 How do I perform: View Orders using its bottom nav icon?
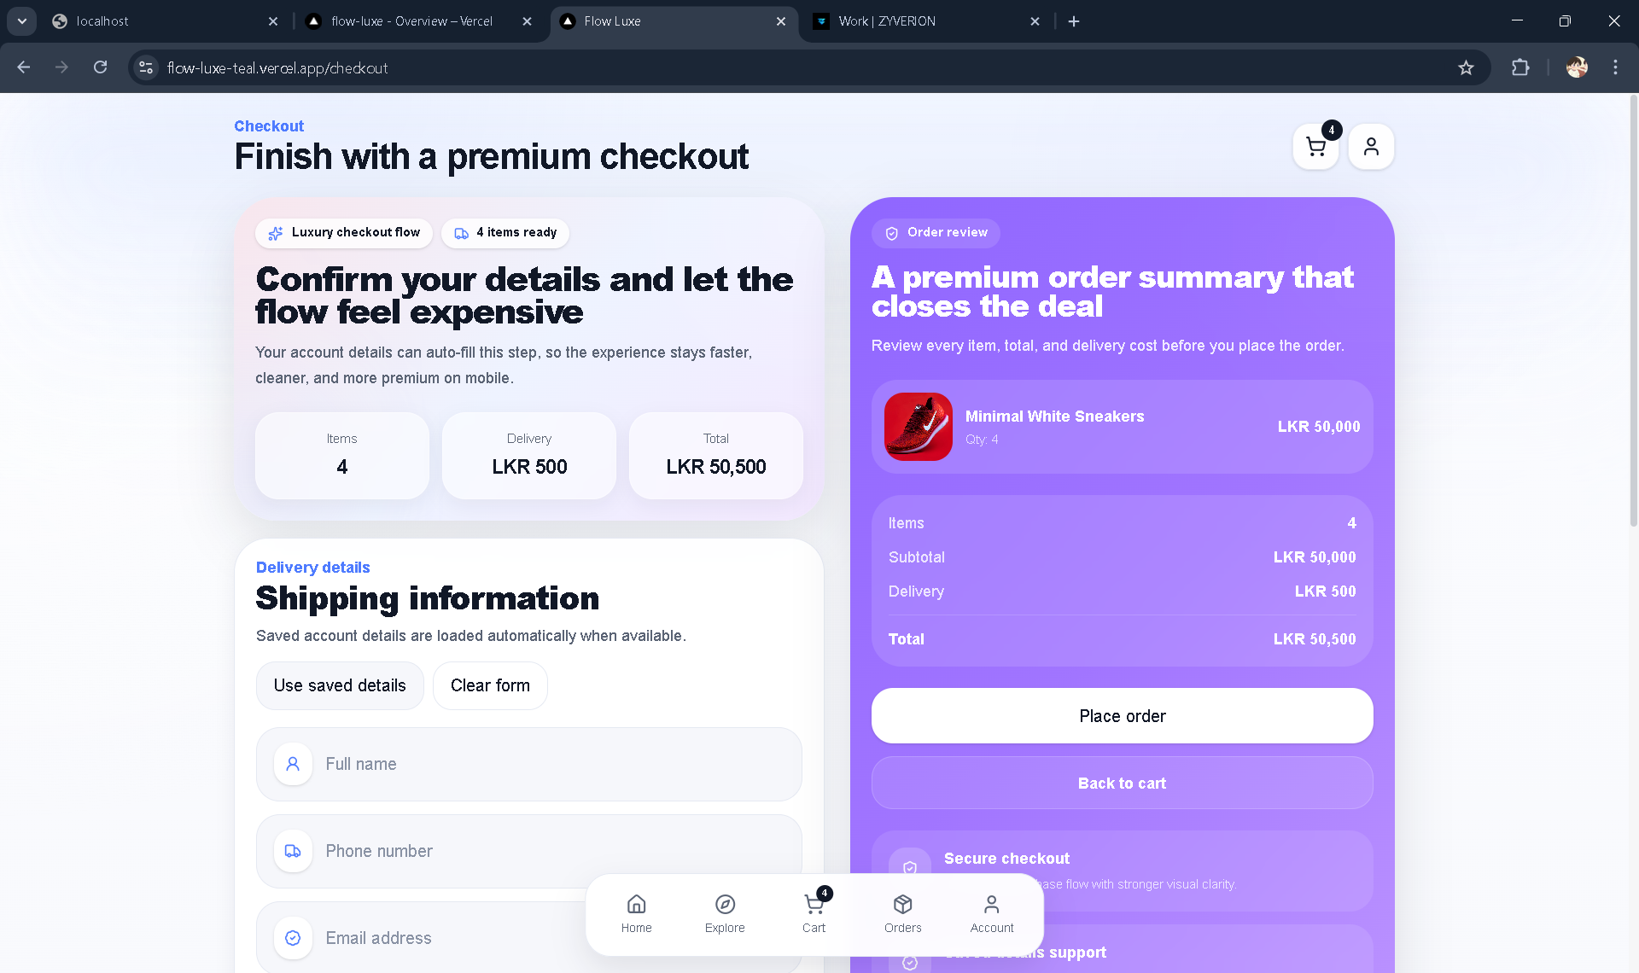pyautogui.click(x=902, y=912)
